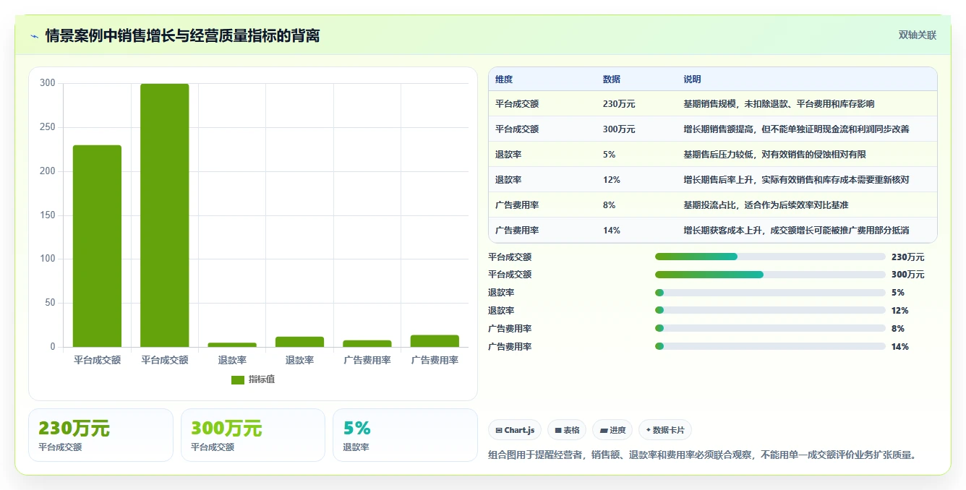Click the 数据卡片 chip
966x490 pixels.
(x=665, y=430)
